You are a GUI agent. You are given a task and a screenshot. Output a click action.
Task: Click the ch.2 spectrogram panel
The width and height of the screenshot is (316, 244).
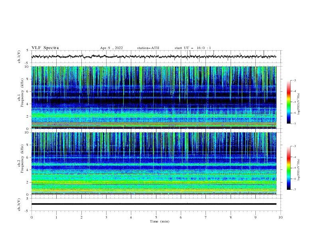pyautogui.click(x=154, y=163)
